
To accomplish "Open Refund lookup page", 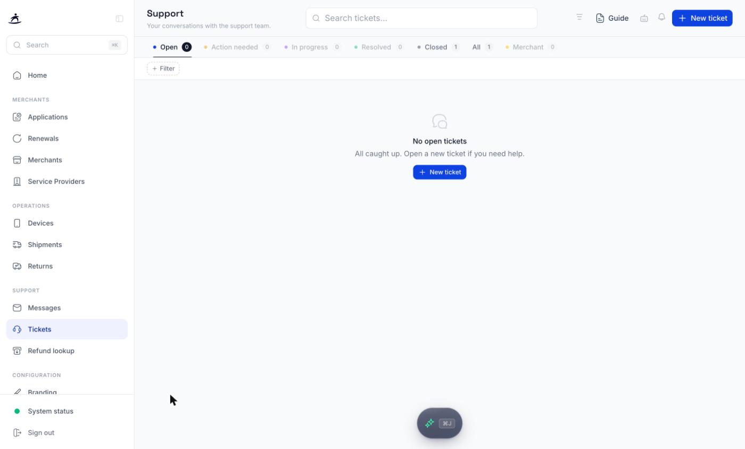I will [x=67, y=351].
